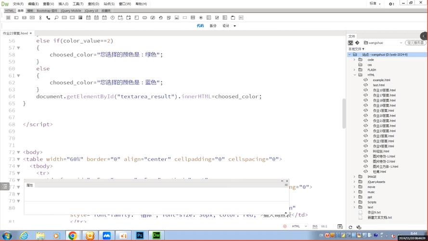Insert a Fieldset using toolbar icon
Image resolution: width=428 pixels, height=241 pixels.
coord(233,17)
